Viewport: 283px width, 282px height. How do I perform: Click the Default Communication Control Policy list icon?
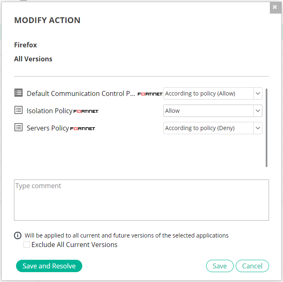19,93
